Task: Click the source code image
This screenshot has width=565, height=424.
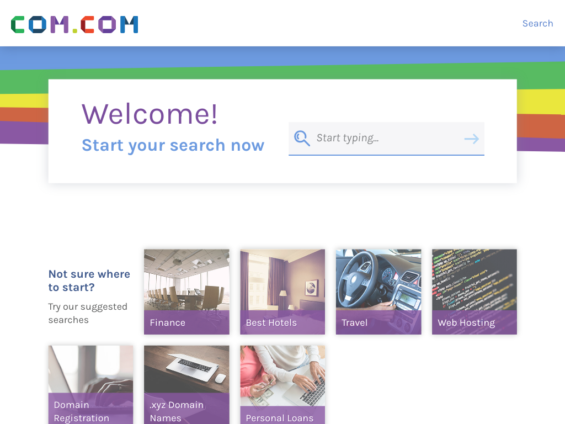Action: pos(474,280)
